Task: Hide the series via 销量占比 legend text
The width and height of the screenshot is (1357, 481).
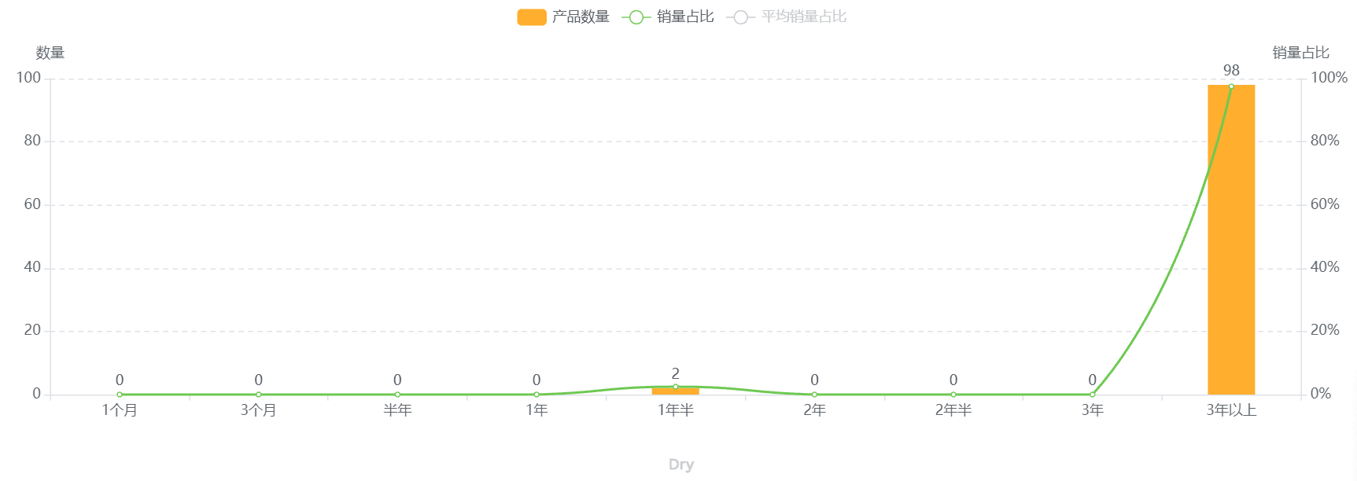Action: point(685,17)
